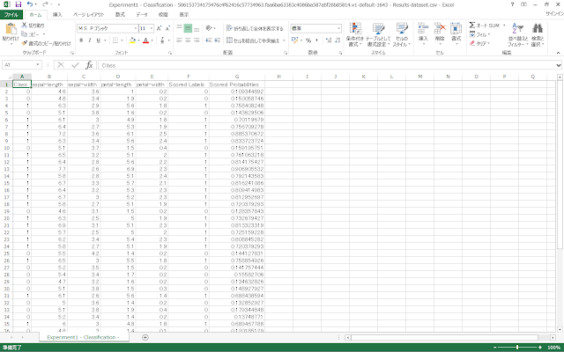This screenshot has height=352, width=564.
Task: Switch to the Insert ribbon tab
Action: tap(57, 15)
